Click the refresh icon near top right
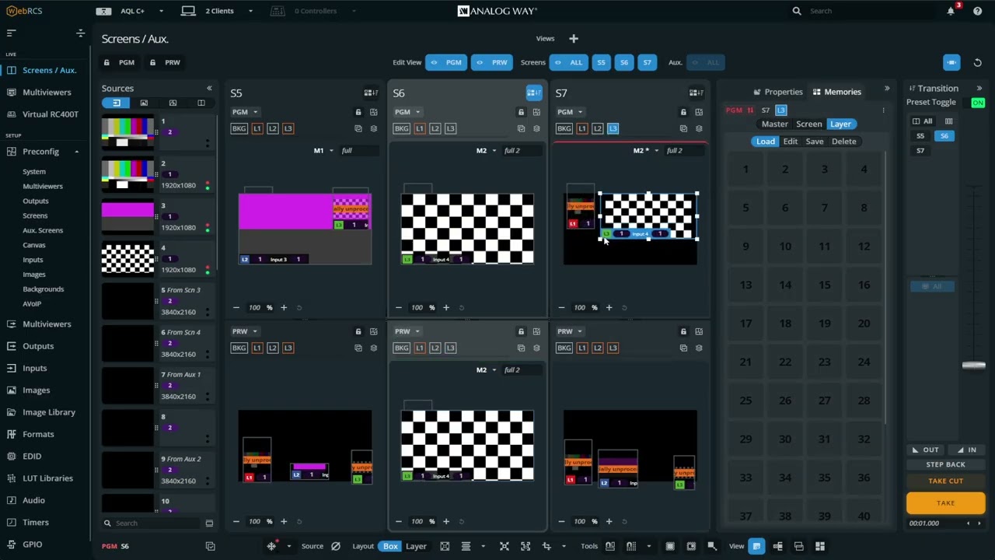This screenshot has width=995, height=560. tap(978, 62)
